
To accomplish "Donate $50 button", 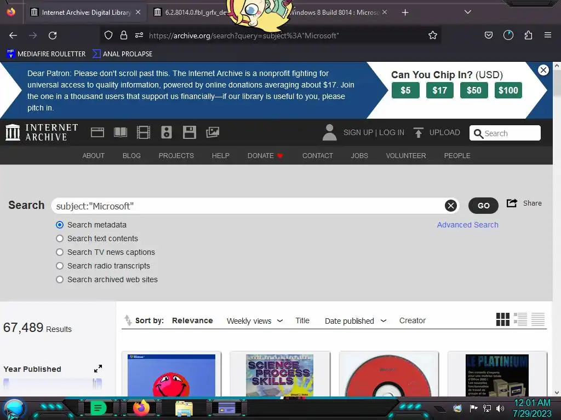I will [474, 90].
